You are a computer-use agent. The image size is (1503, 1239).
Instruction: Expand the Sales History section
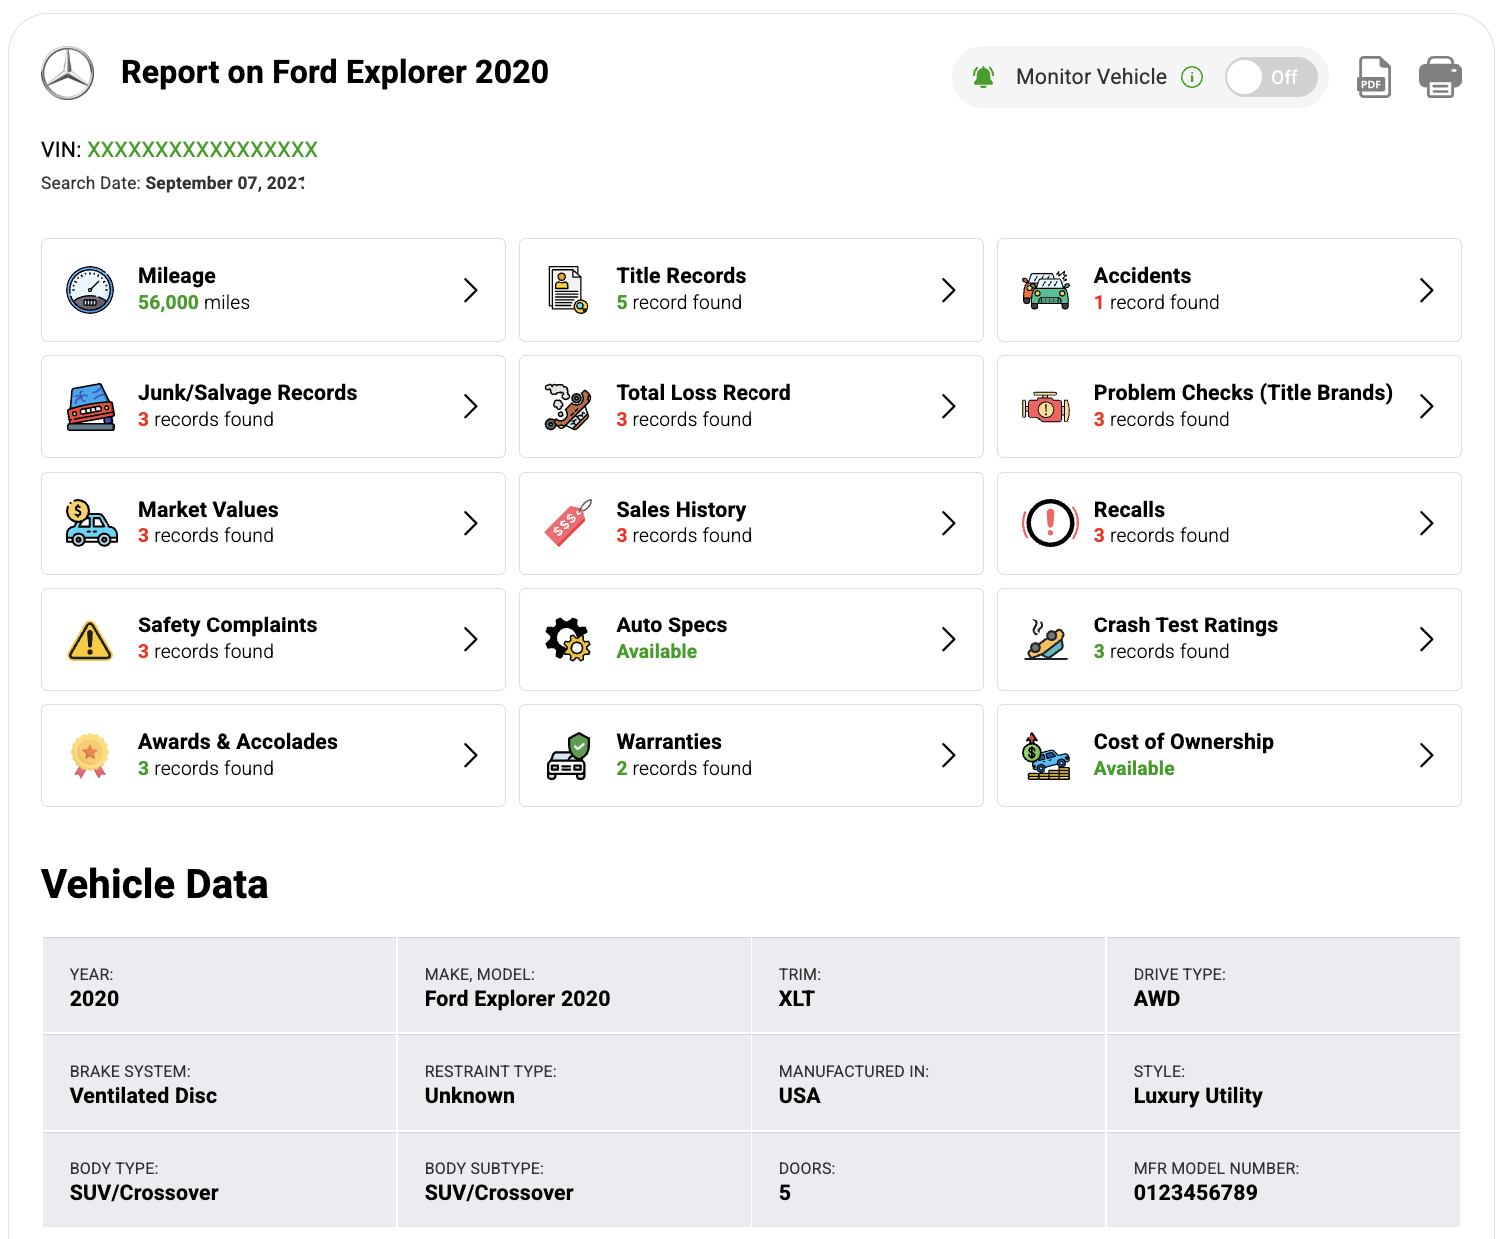[948, 522]
